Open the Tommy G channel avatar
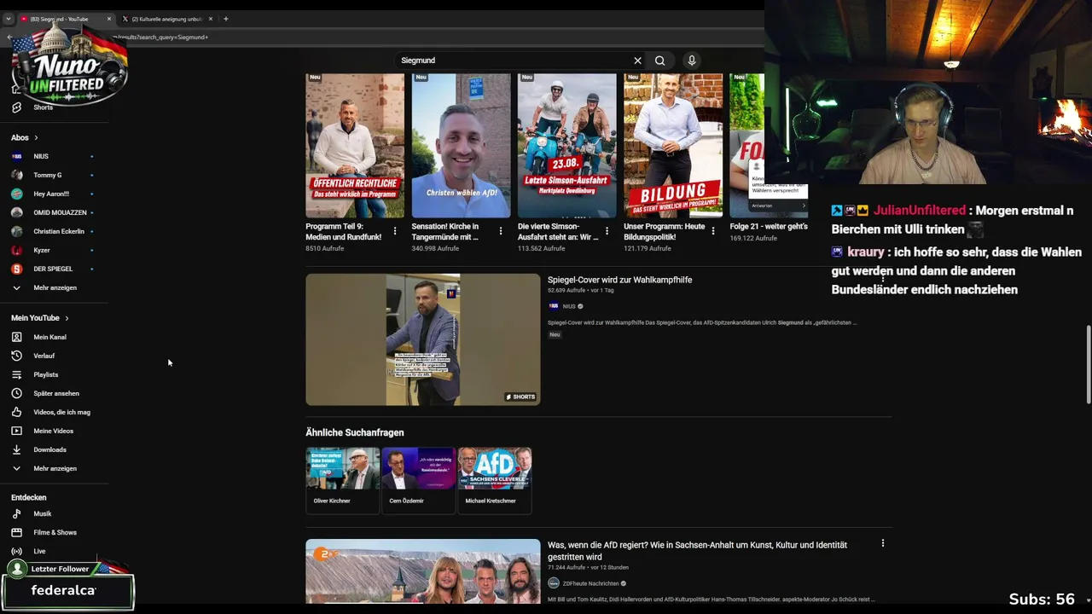The width and height of the screenshot is (1092, 614). [16, 175]
